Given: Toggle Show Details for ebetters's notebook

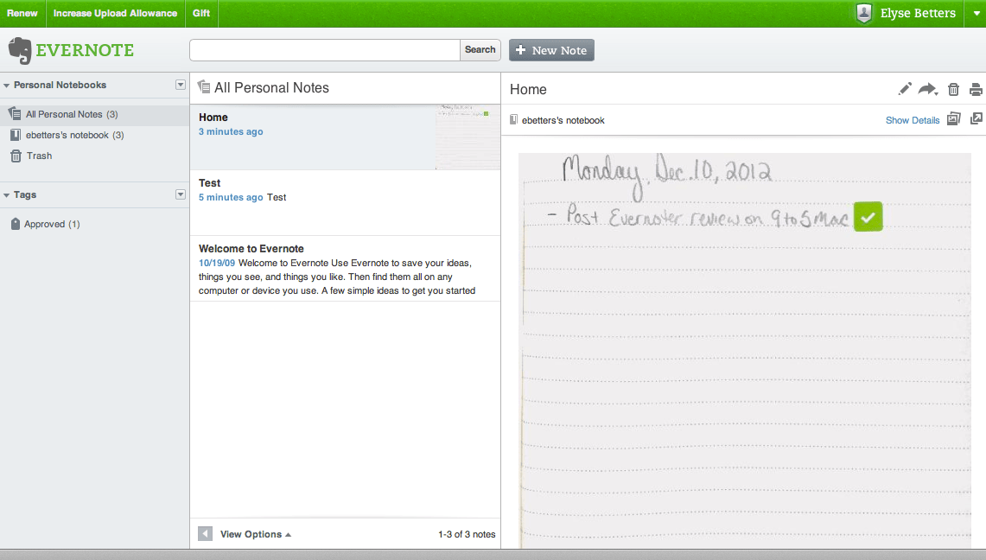Looking at the screenshot, I should pyautogui.click(x=912, y=119).
